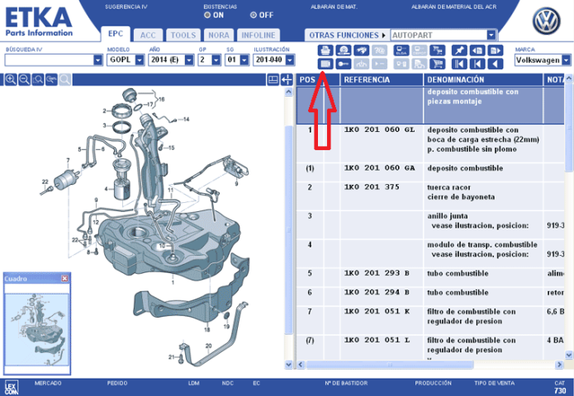Image resolution: width=574 pixels, height=396 pixels.
Task: Click the OTRAS FUNCIONES button
Action: [347, 35]
